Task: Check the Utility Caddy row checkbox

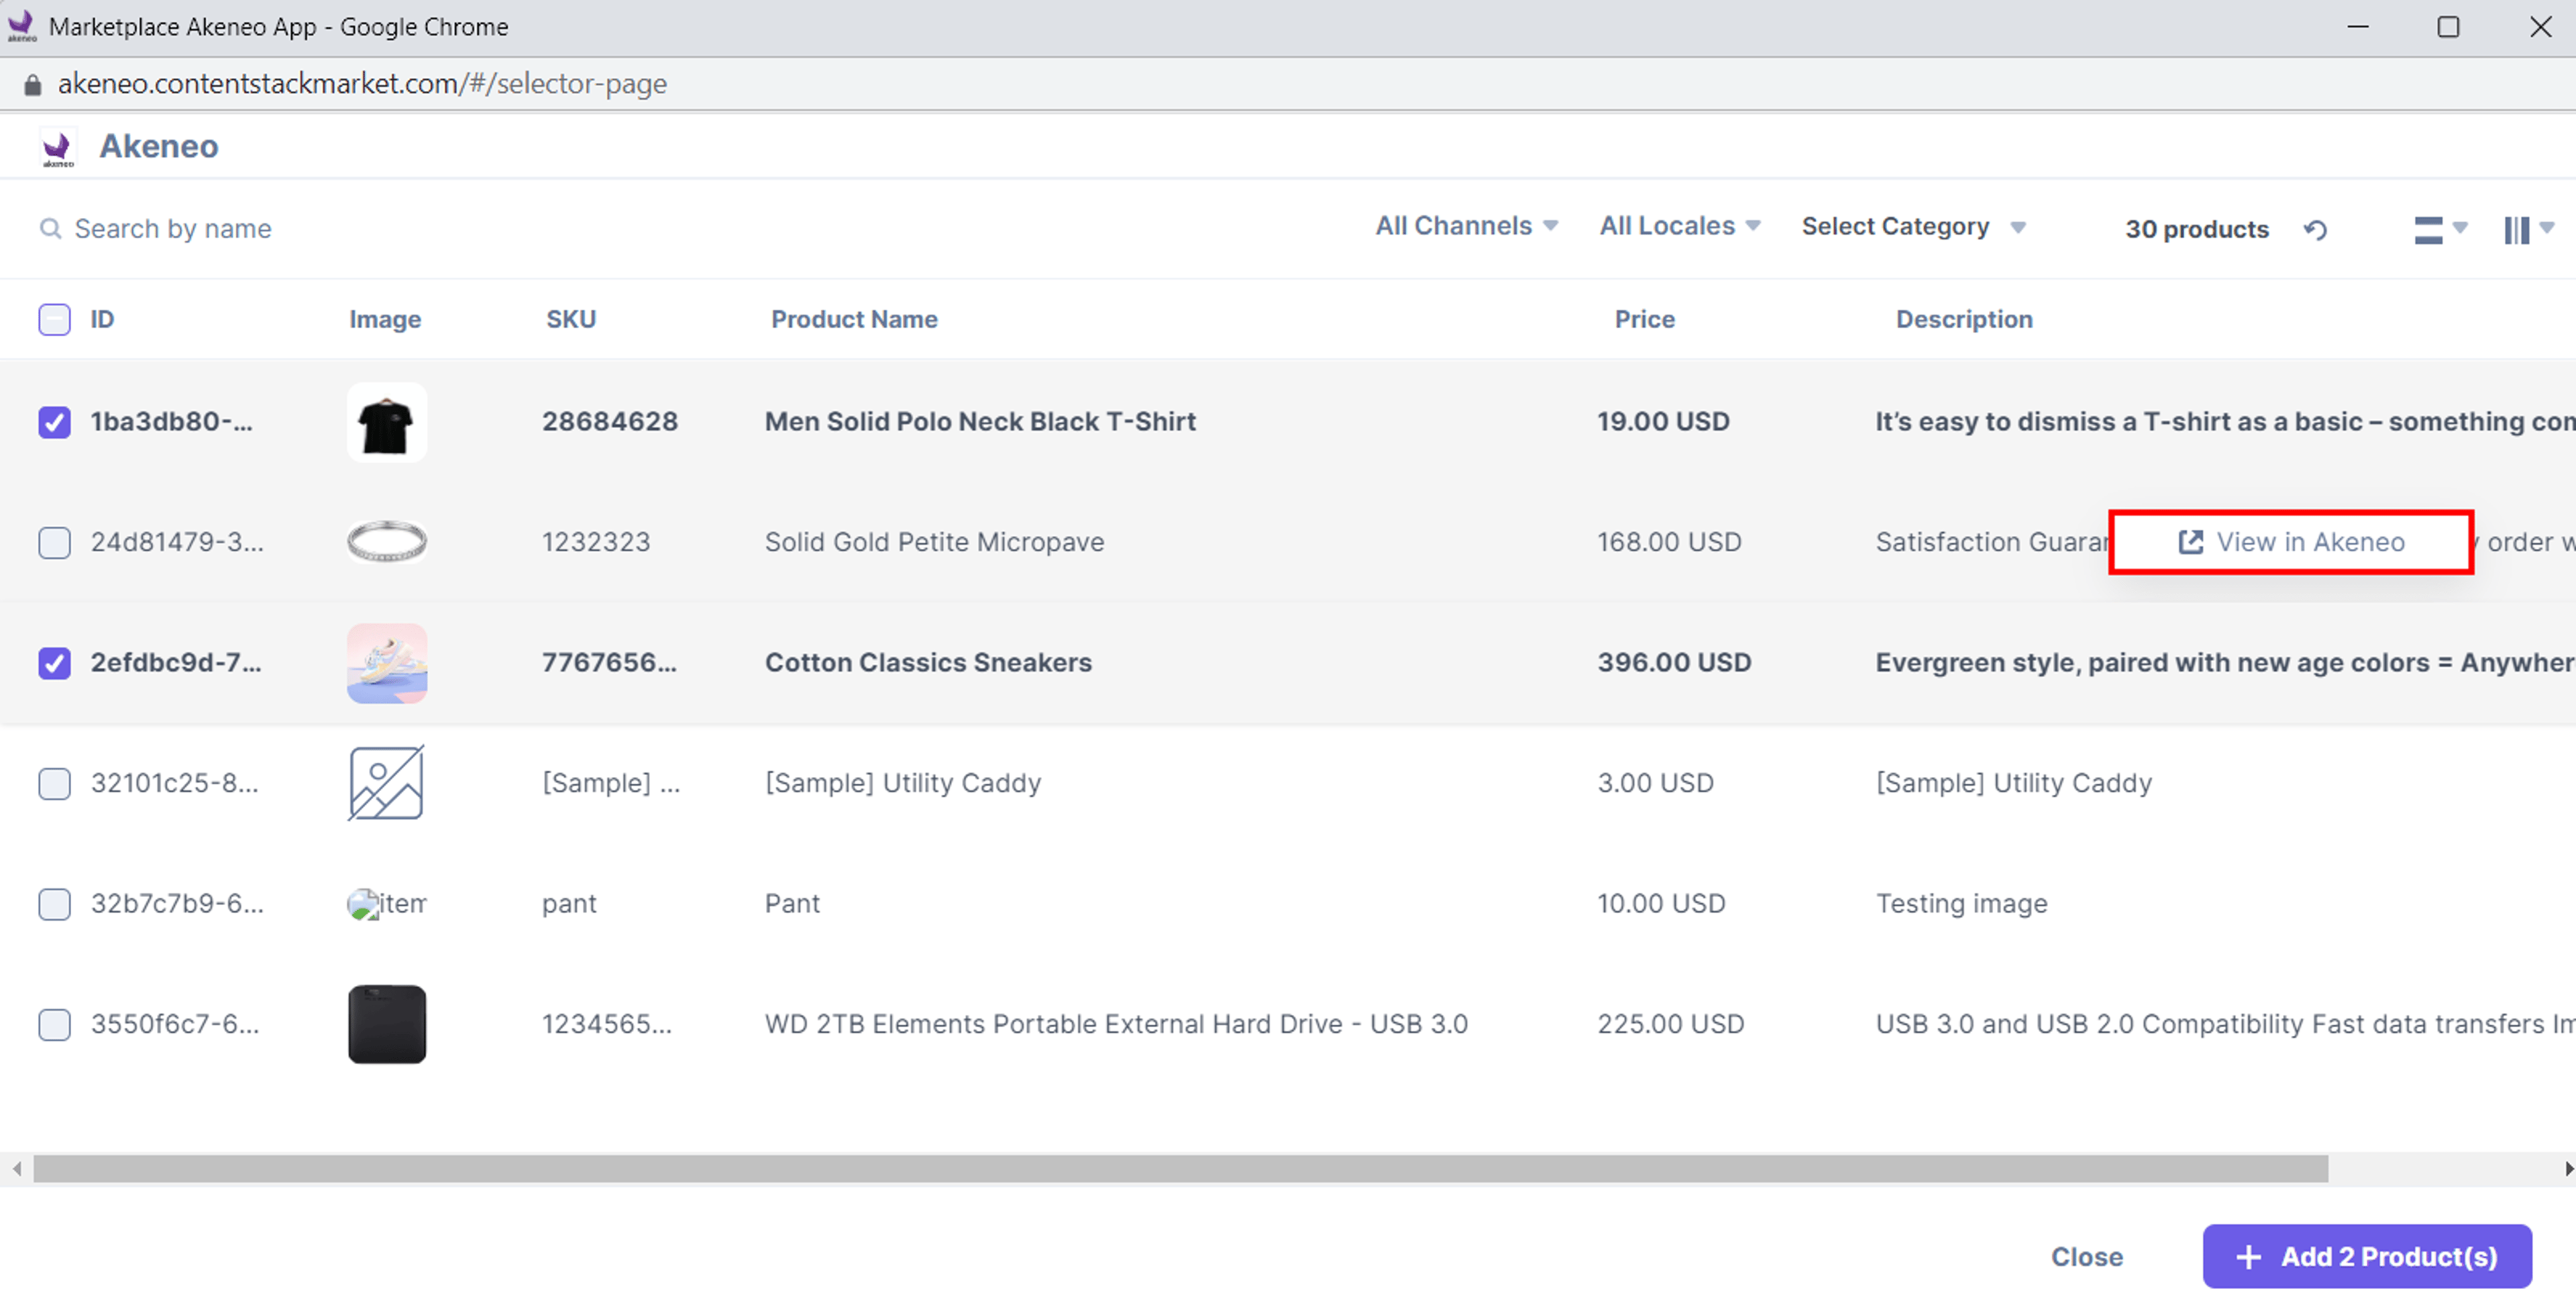Action: click(x=54, y=784)
